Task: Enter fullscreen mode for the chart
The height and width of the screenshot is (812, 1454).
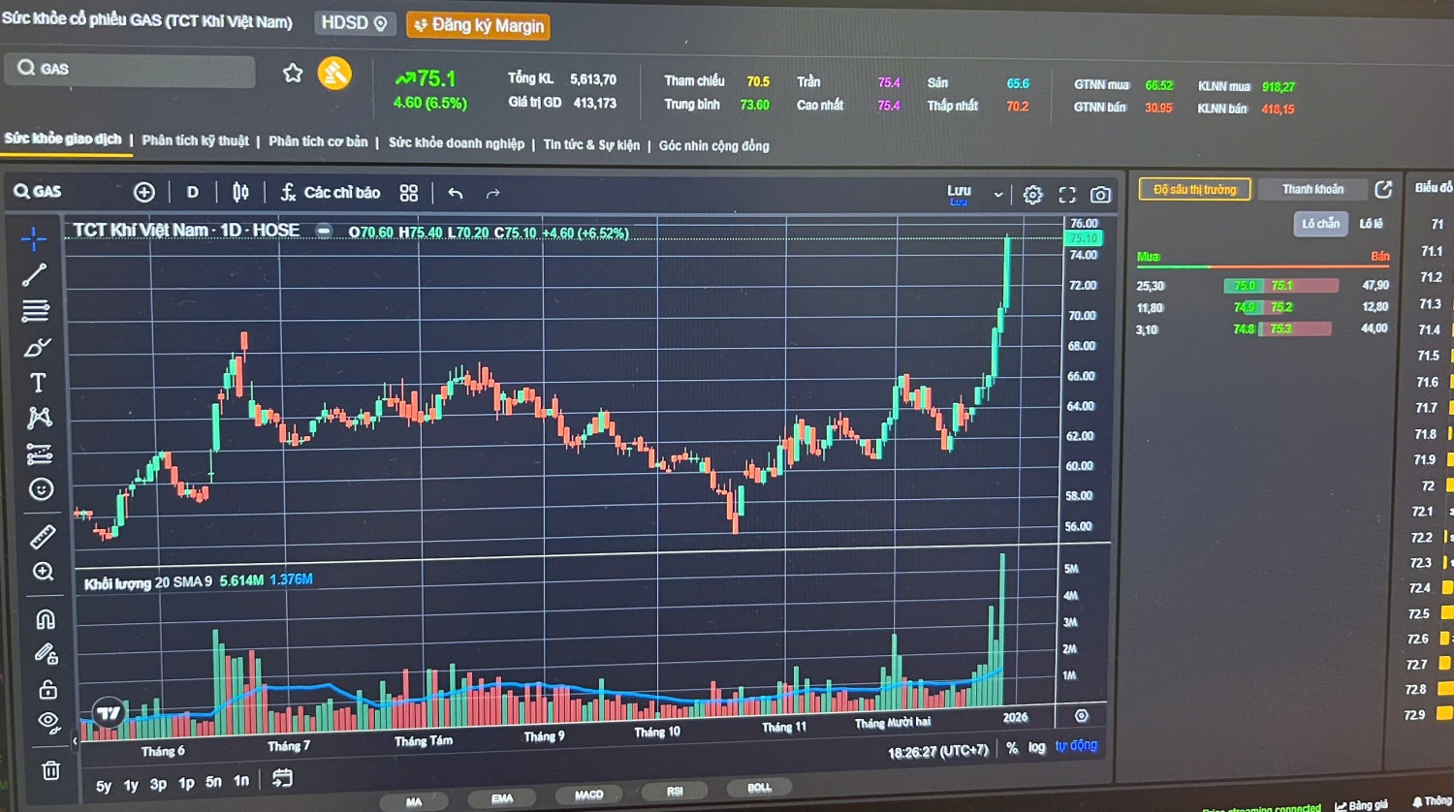Action: pyautogui.click(x=1067, y=195)
